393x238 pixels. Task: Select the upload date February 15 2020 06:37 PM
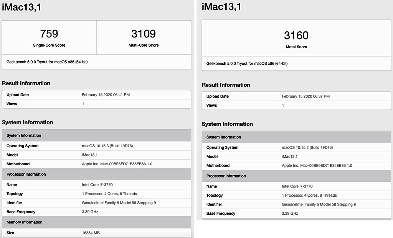coord(306,96)
